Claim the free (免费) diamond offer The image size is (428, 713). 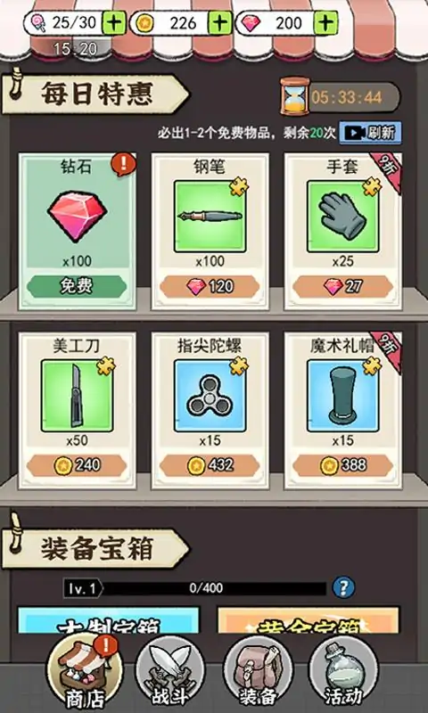coord(77,286)
